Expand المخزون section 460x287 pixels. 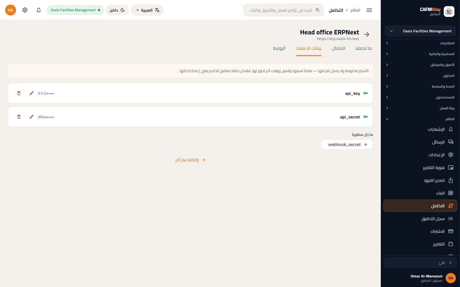pyautogui.click(x=420, y=76)
